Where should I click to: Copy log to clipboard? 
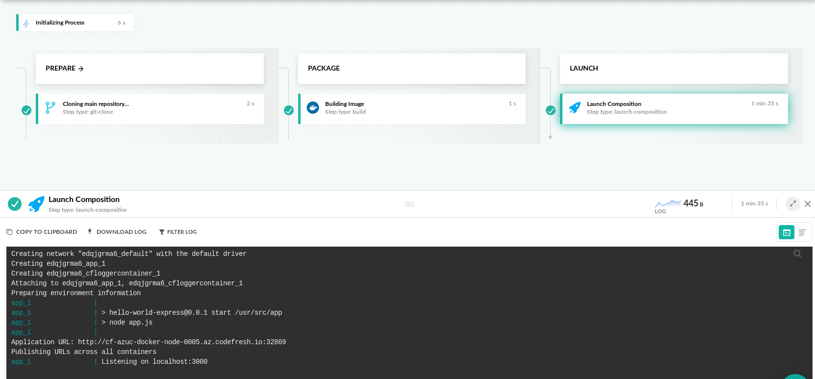click(x=42, y=232)
